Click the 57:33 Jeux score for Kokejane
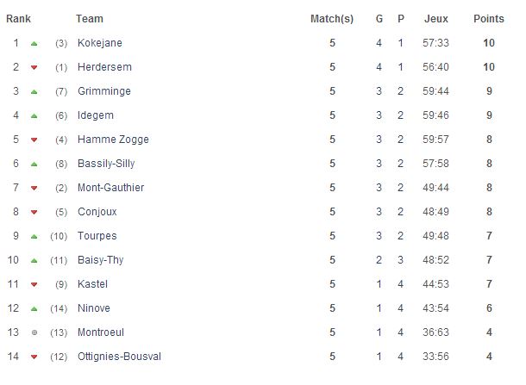526x385 pixels. pos(435,43)
